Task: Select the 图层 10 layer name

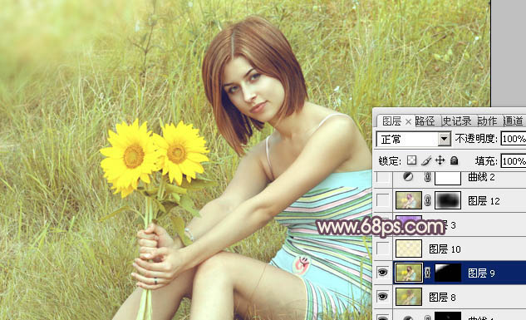Action: click(x=445, y=249)
